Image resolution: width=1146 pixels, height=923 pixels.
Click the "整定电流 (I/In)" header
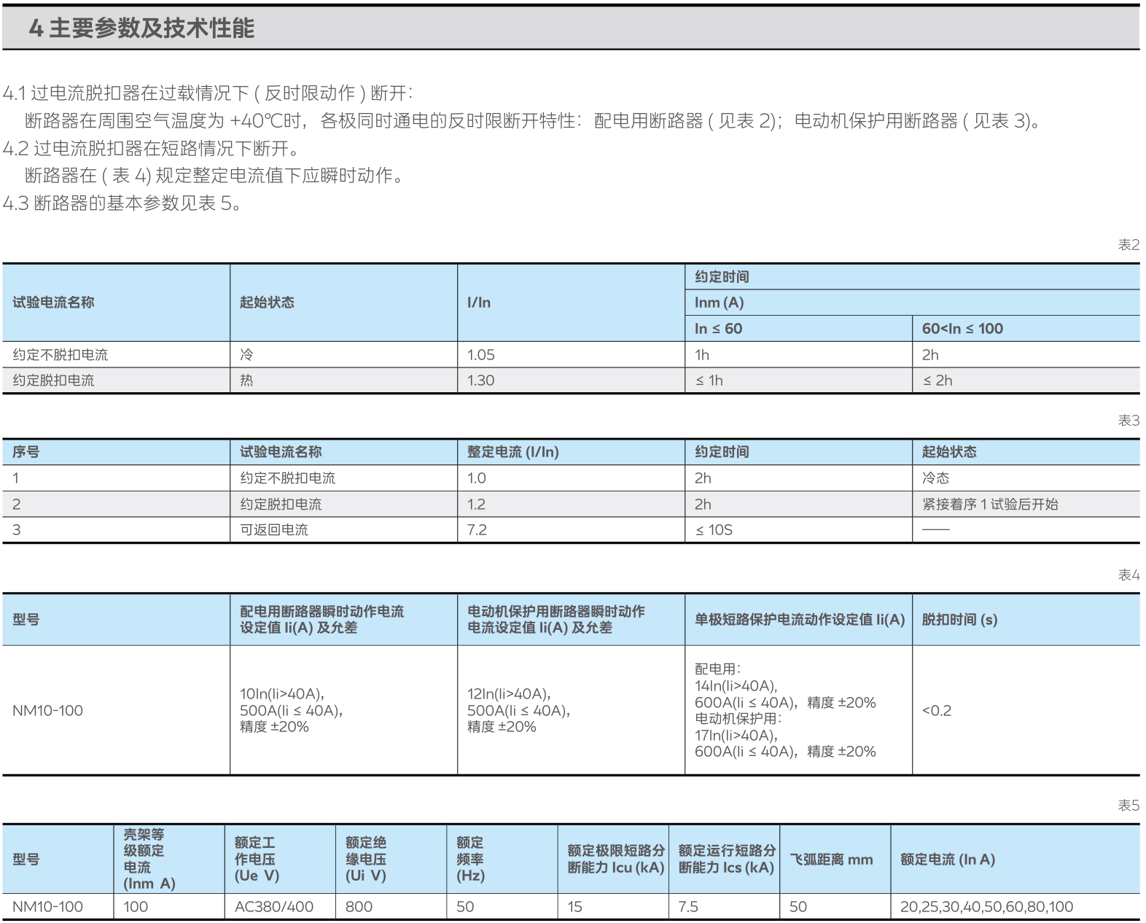click(513, 452)
